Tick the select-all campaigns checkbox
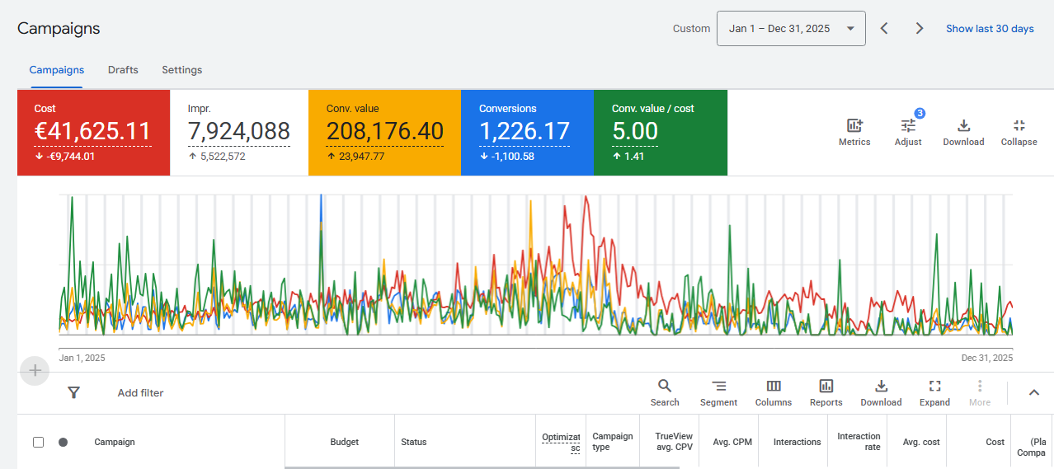The width and height of the screenshot is (1054, 469). coord(38,442)
